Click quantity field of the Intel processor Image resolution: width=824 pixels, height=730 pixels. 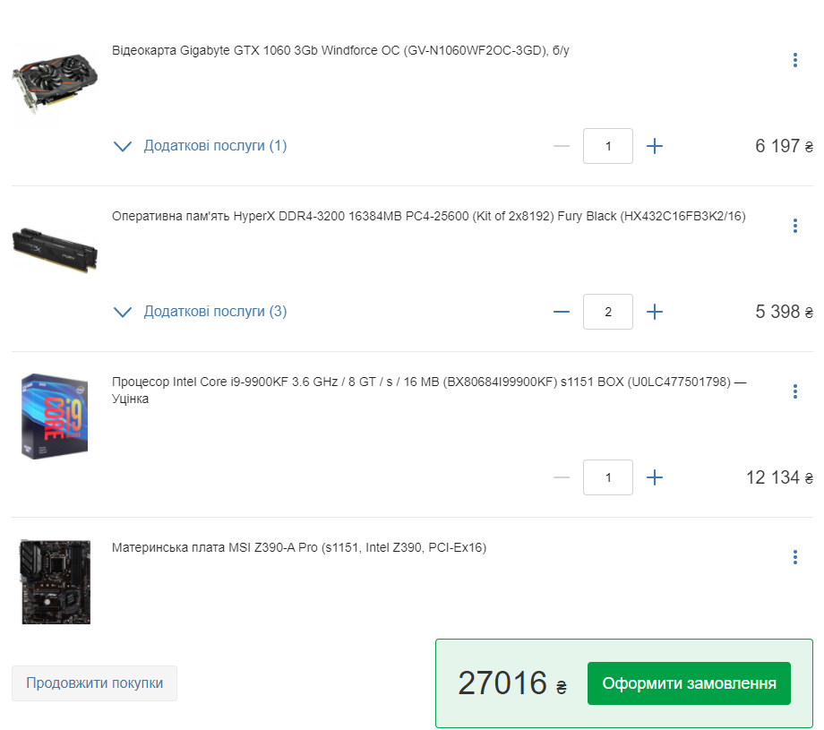tap(608, 477)
